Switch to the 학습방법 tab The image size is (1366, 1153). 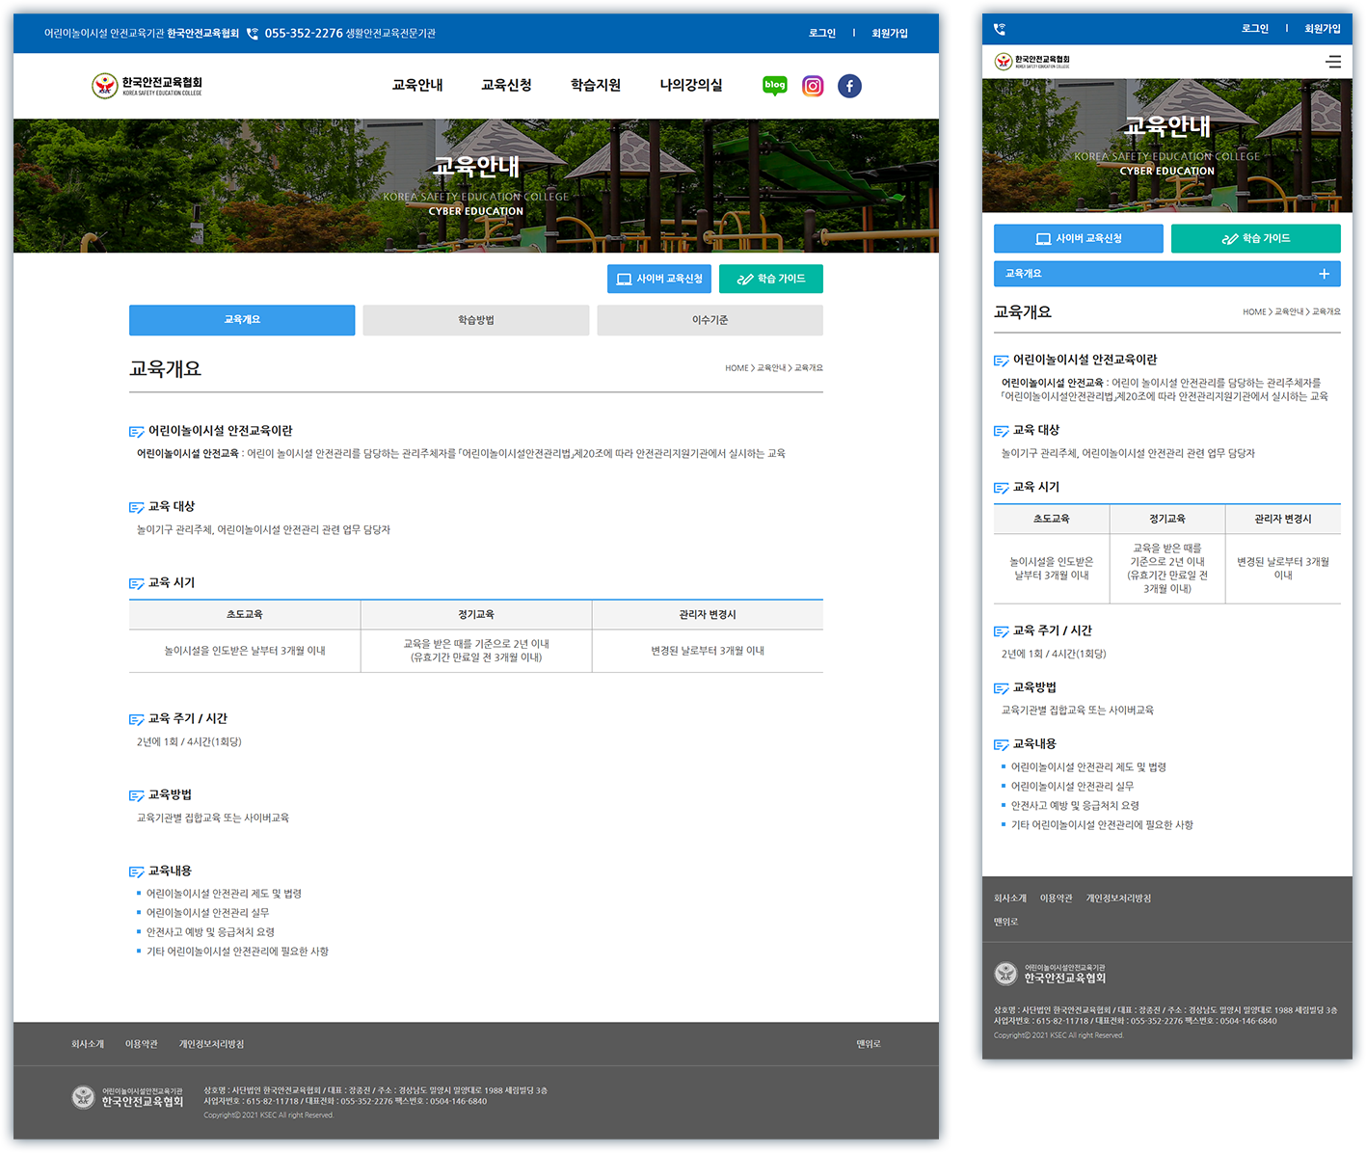(476, 320)
